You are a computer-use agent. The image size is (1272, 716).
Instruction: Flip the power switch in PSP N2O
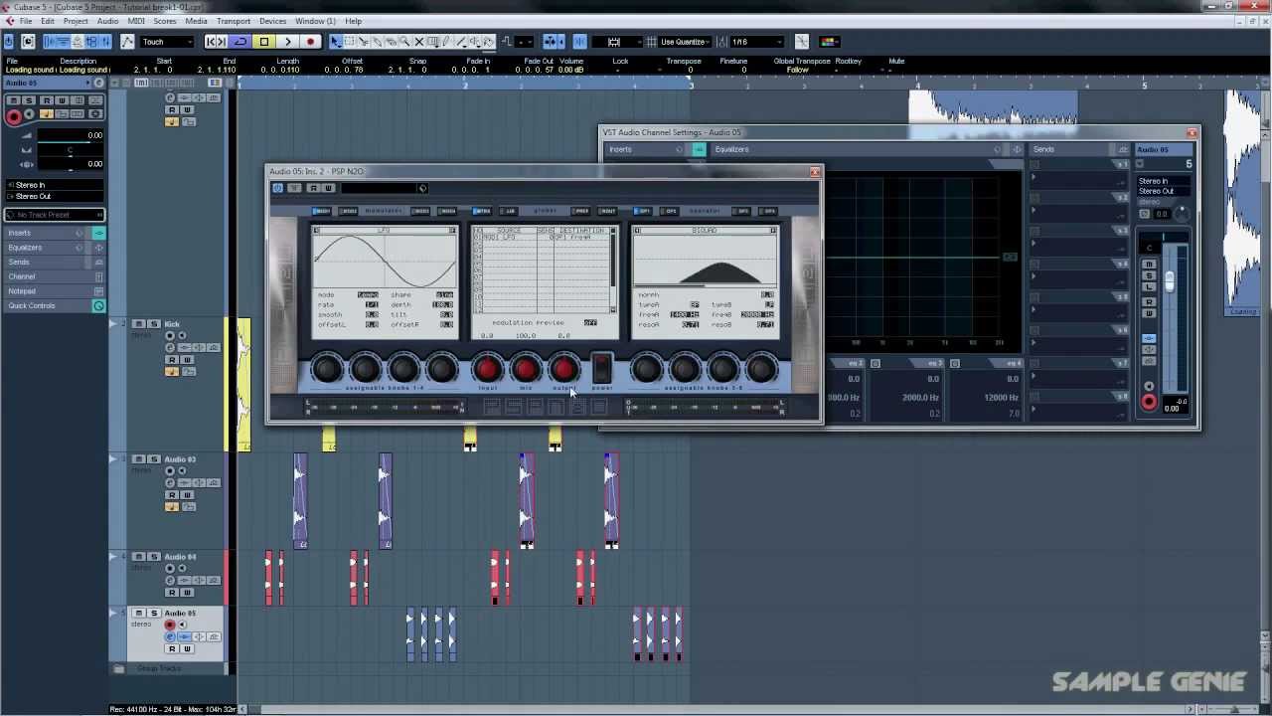tap(602, 367)
